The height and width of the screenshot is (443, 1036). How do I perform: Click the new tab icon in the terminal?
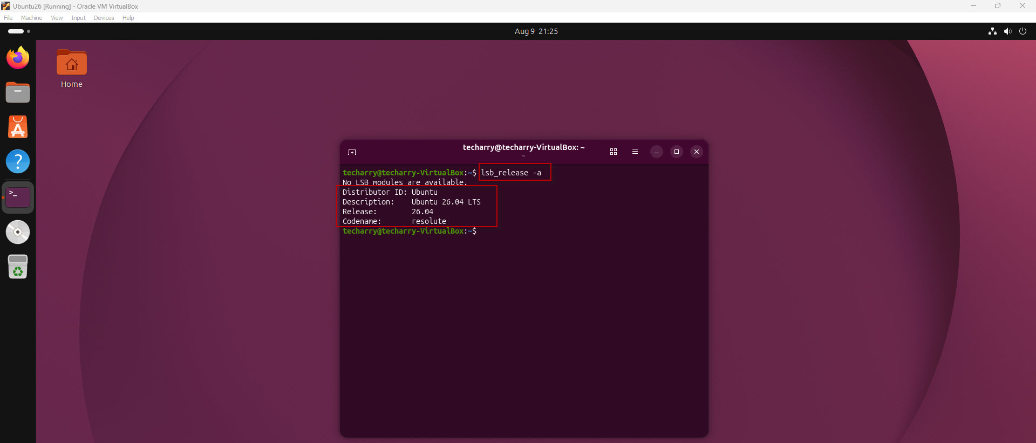coord(352,152)
